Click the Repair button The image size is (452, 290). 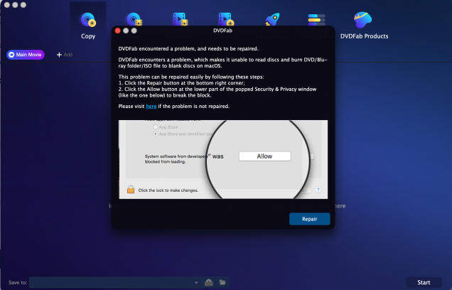(310, 219)
